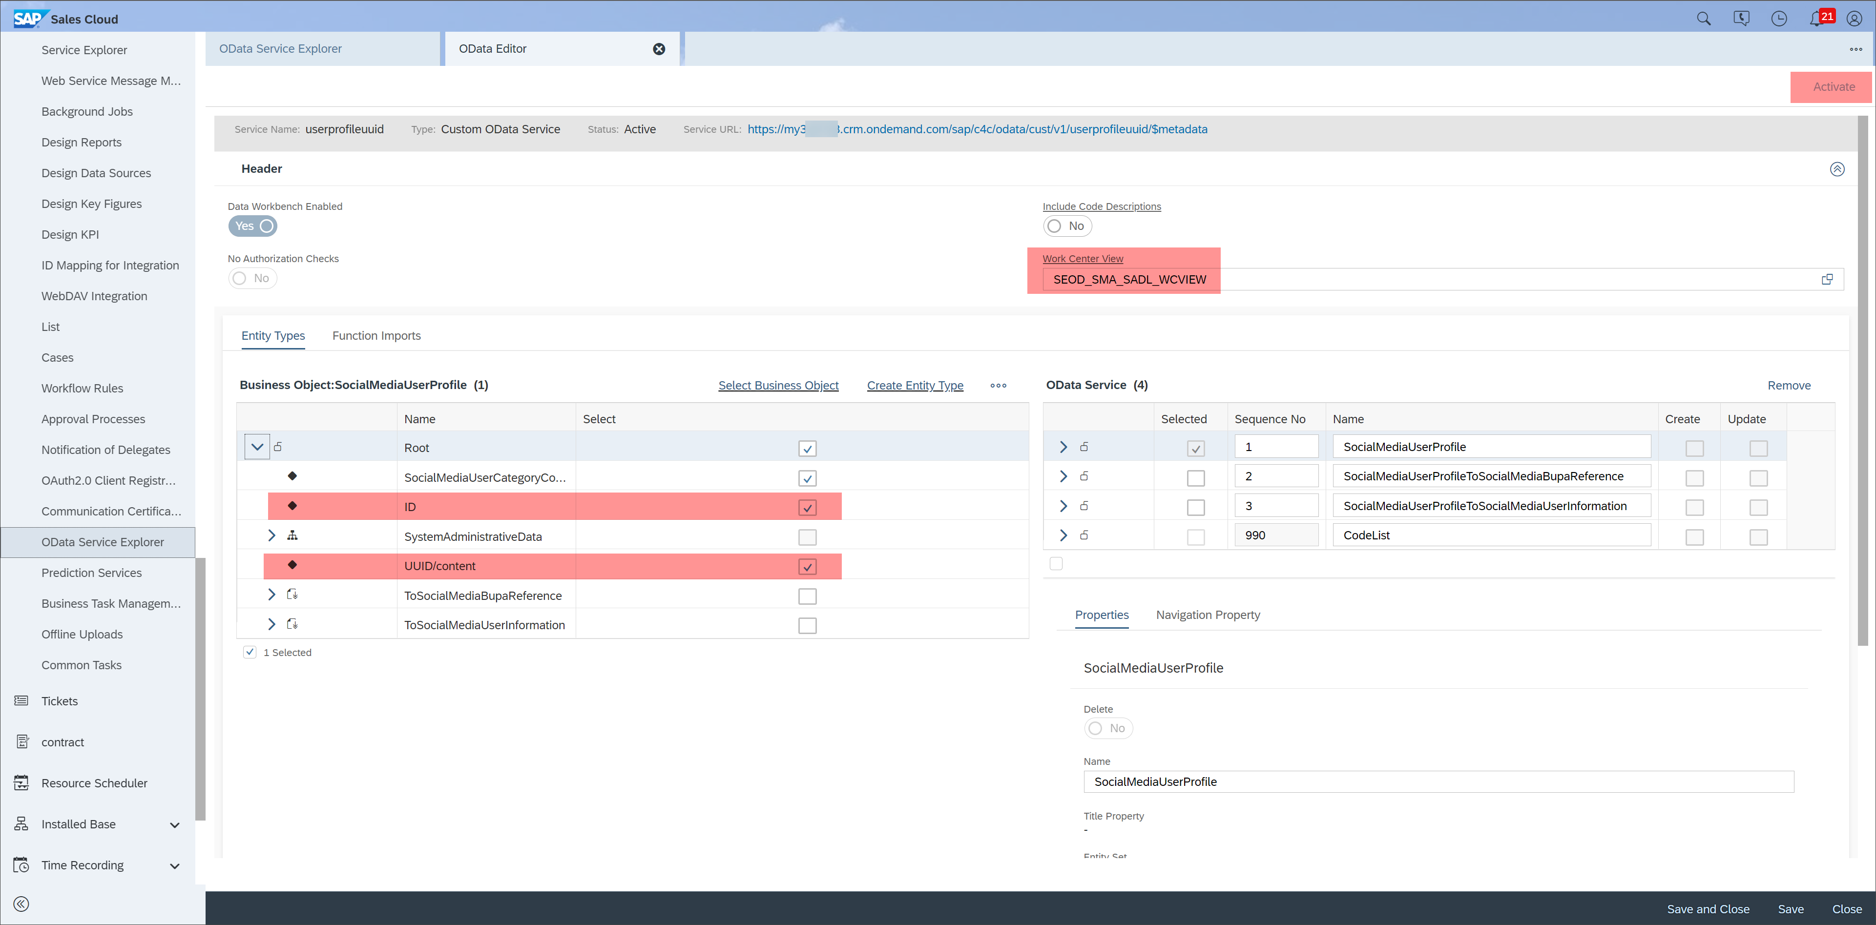Click the diamond icon for ID row
1876x925 pixels.
click(292, 505)
